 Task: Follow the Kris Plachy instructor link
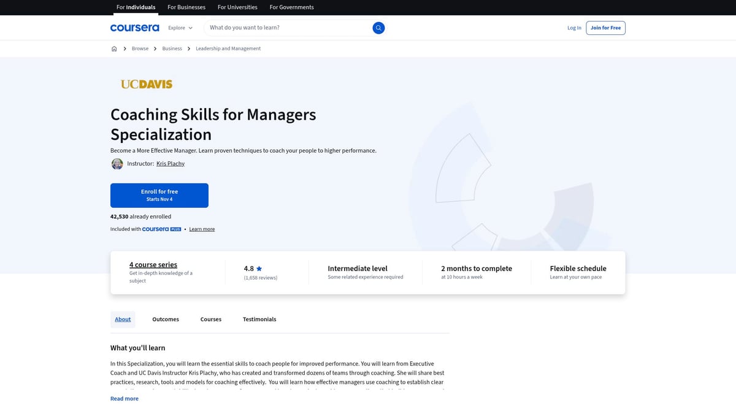[x=170, y=163]
